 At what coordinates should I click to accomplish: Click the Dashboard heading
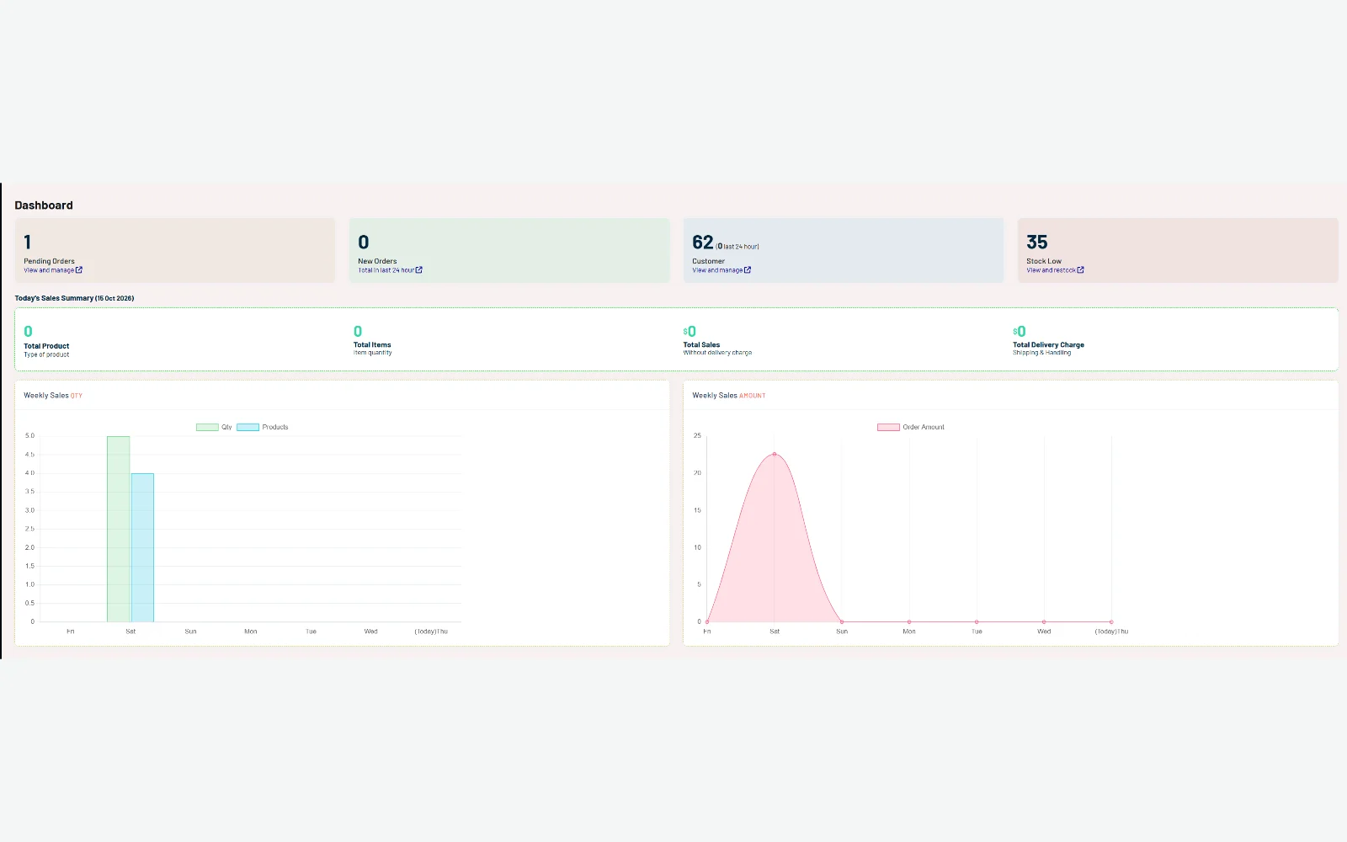[x=44, y=205]
